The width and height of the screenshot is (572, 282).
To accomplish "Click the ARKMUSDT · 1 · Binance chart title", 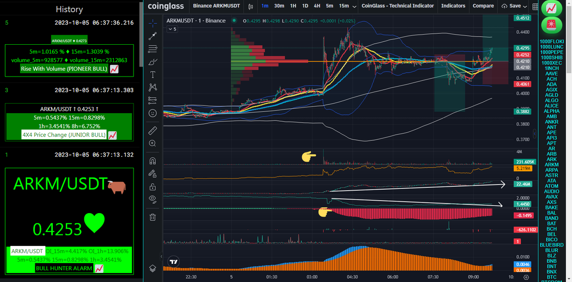I will pyautogui.click(x=196, y=20).
